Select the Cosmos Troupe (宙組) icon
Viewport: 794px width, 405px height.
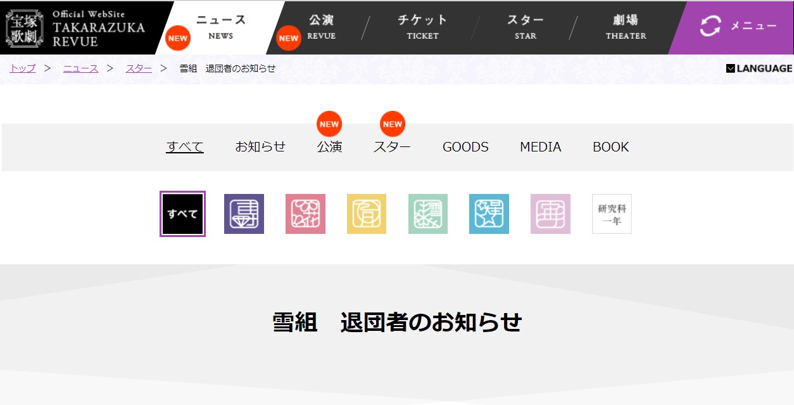(x=550, y=214)
